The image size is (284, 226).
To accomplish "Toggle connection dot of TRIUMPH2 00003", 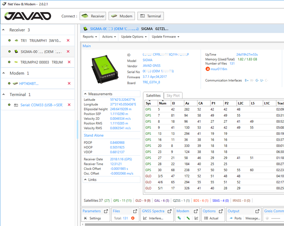I will pyautogui.click(x=9, y=62).
